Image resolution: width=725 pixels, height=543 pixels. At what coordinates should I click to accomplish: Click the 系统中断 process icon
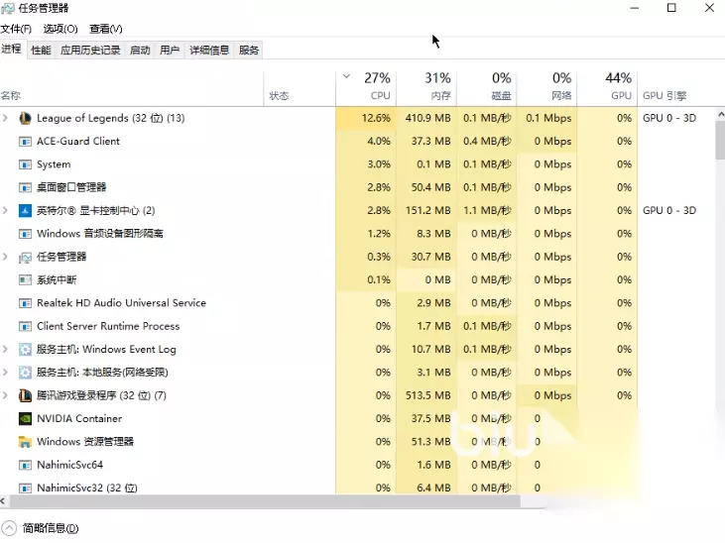(25, 280)
